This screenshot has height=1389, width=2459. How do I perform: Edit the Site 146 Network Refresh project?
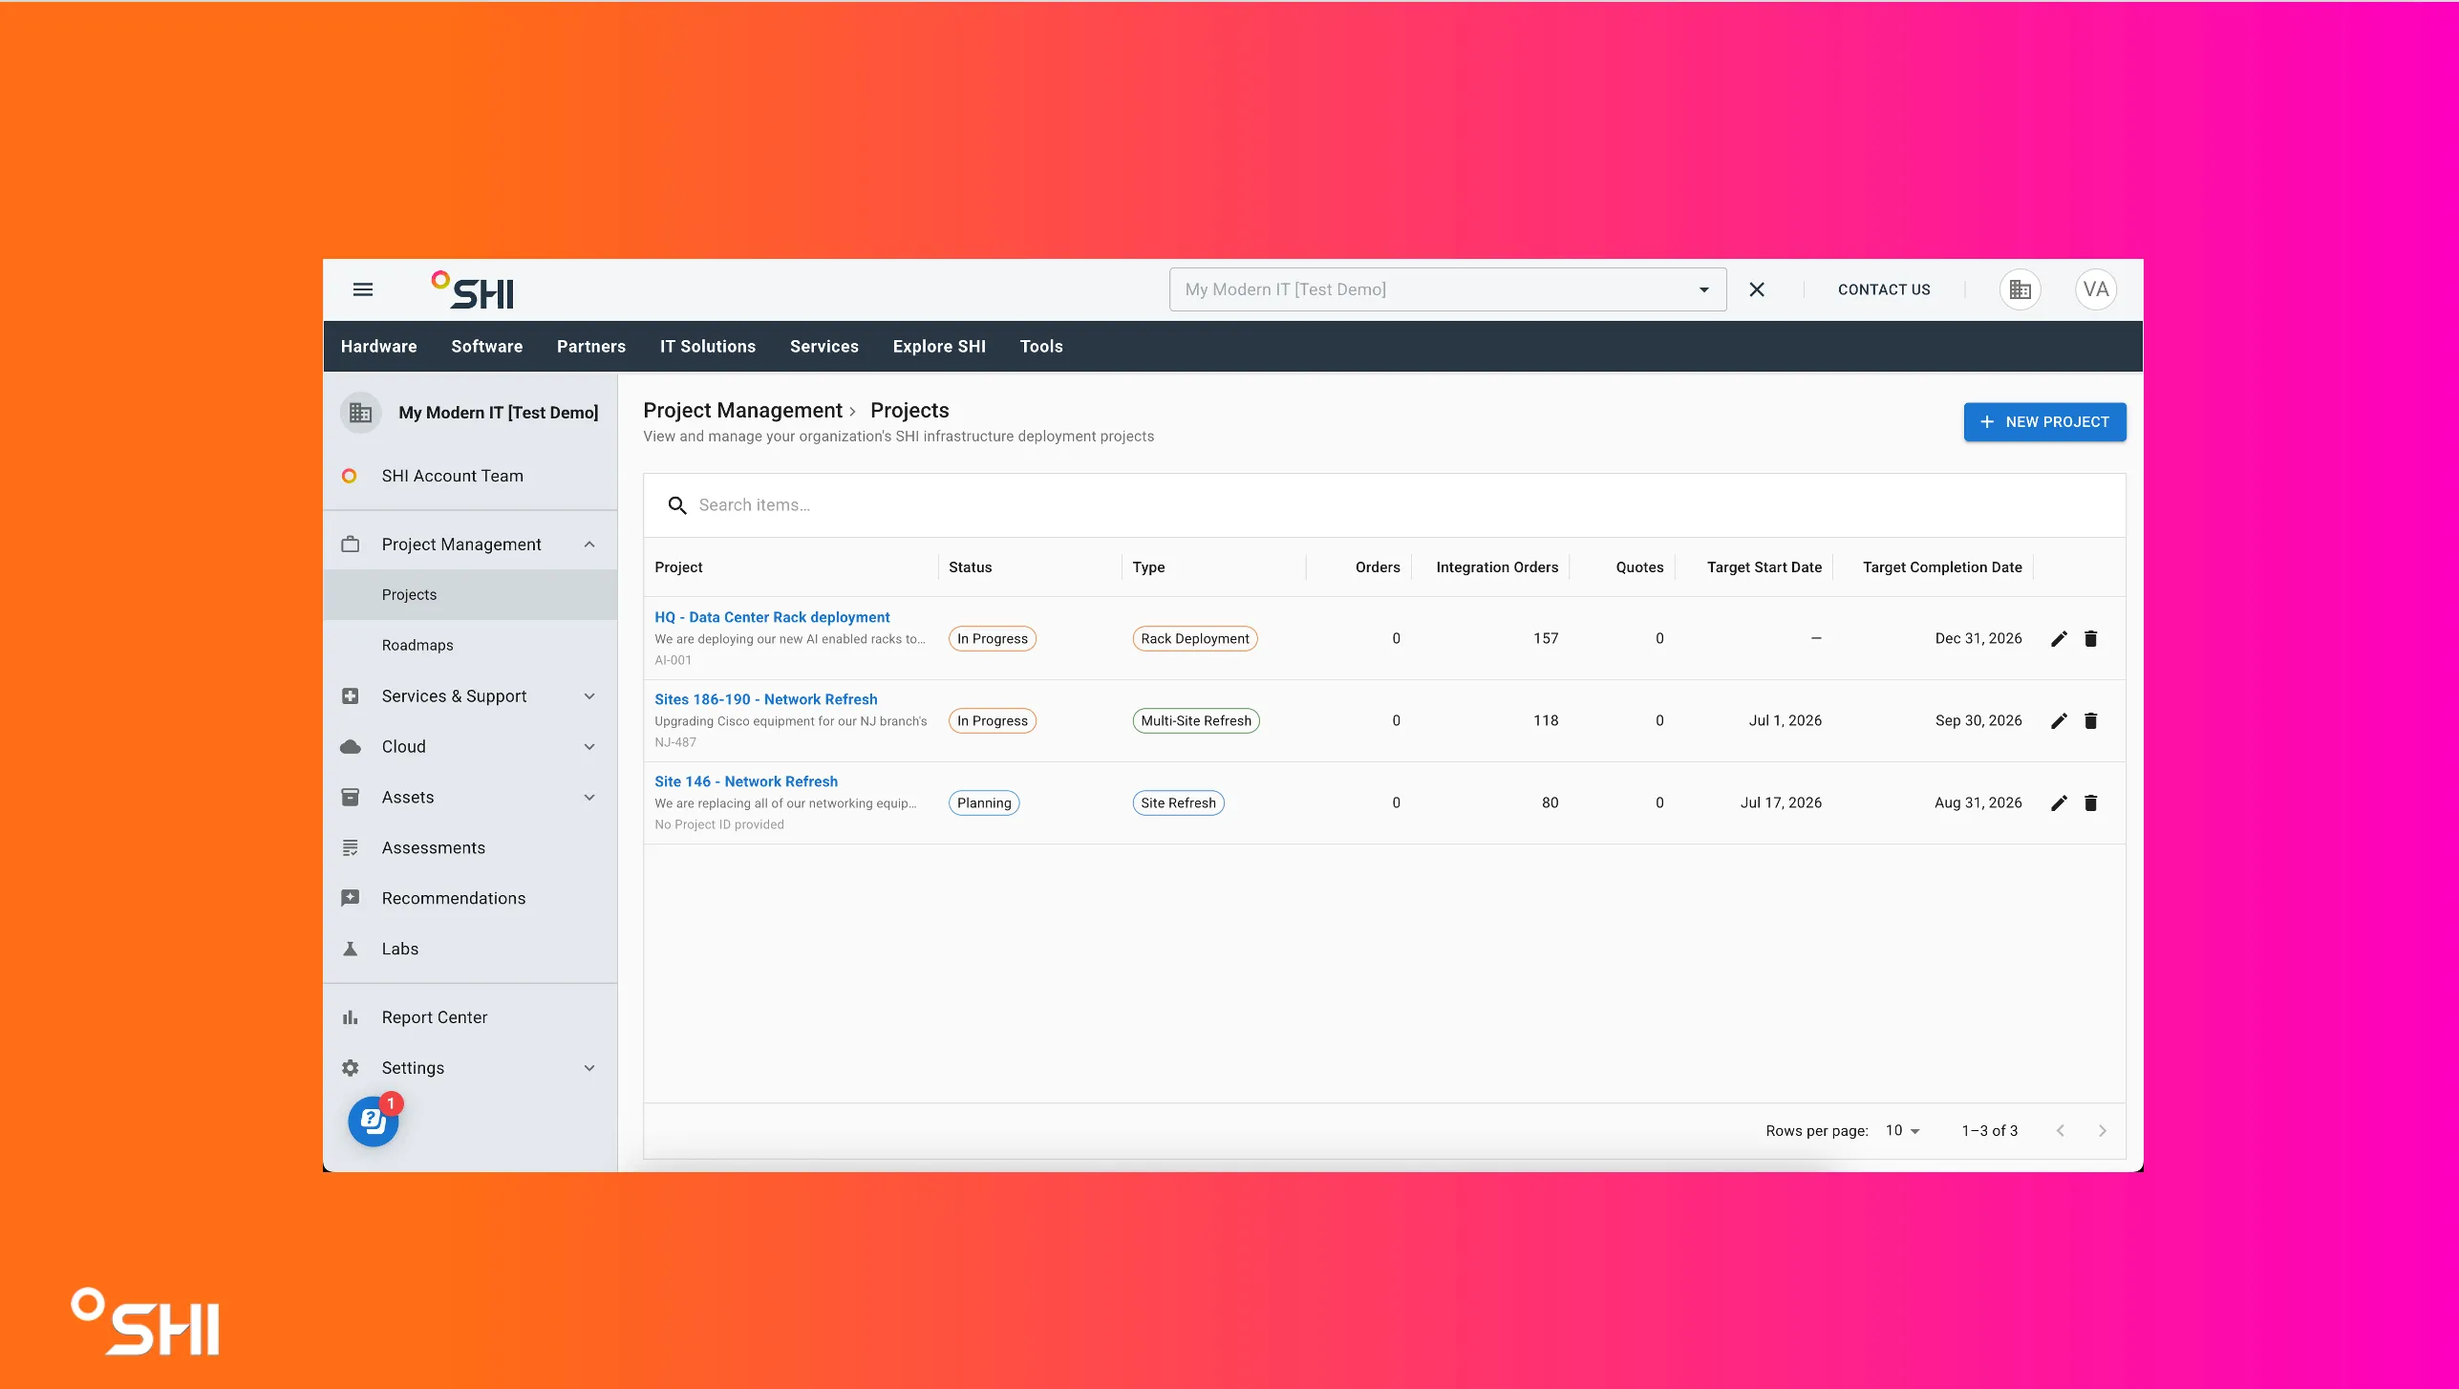2059,803
